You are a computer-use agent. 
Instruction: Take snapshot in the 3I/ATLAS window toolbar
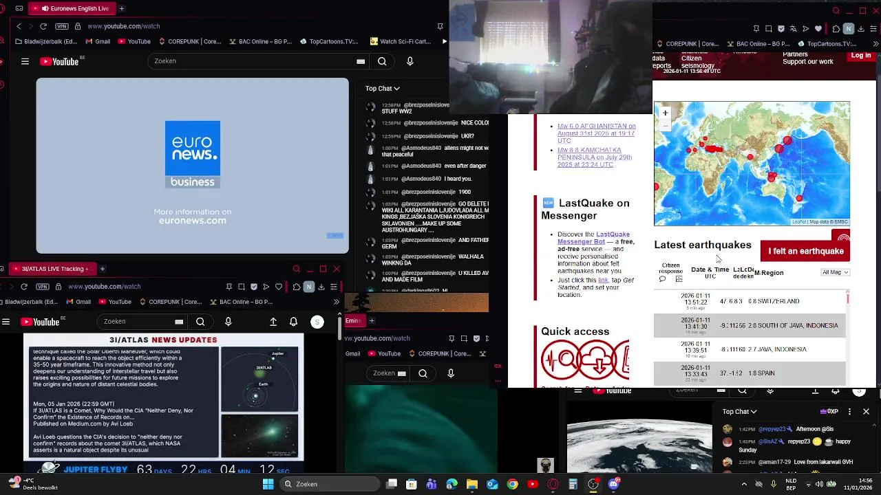pos(242,287)
